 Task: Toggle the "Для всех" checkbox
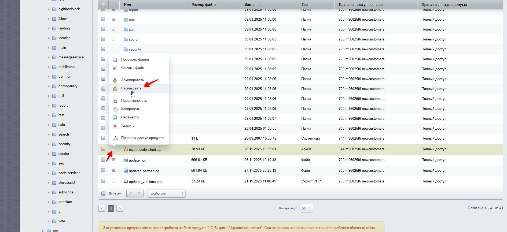tap(103, 193)
